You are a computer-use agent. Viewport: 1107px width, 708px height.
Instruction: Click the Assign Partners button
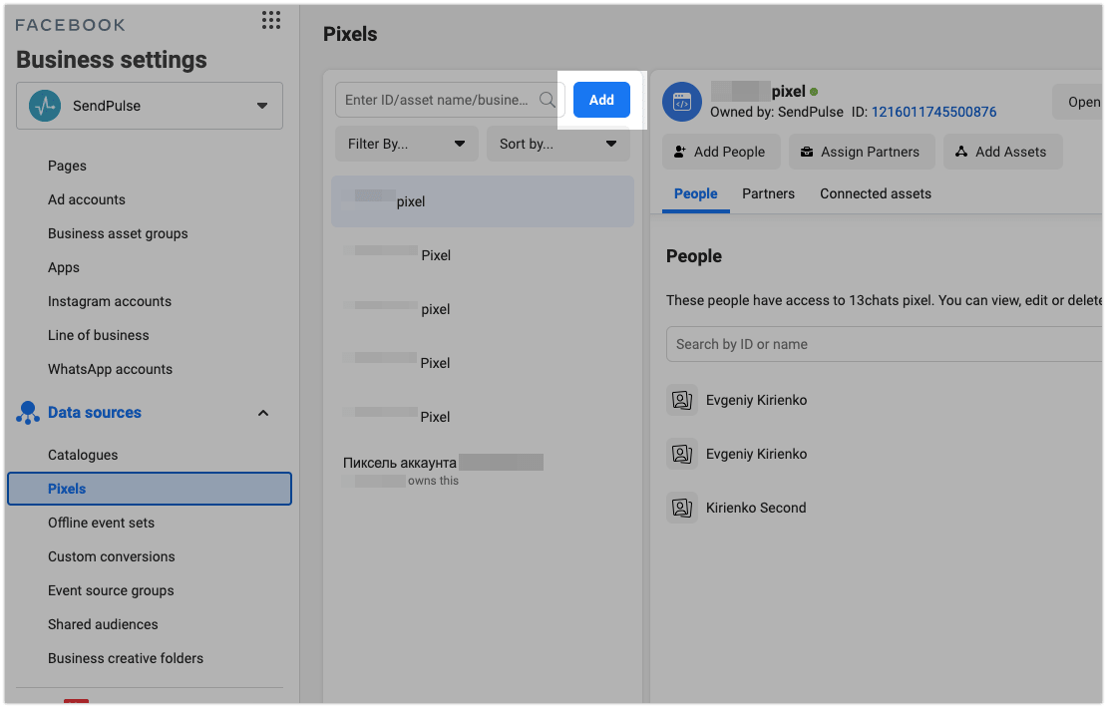pos(862,152)
